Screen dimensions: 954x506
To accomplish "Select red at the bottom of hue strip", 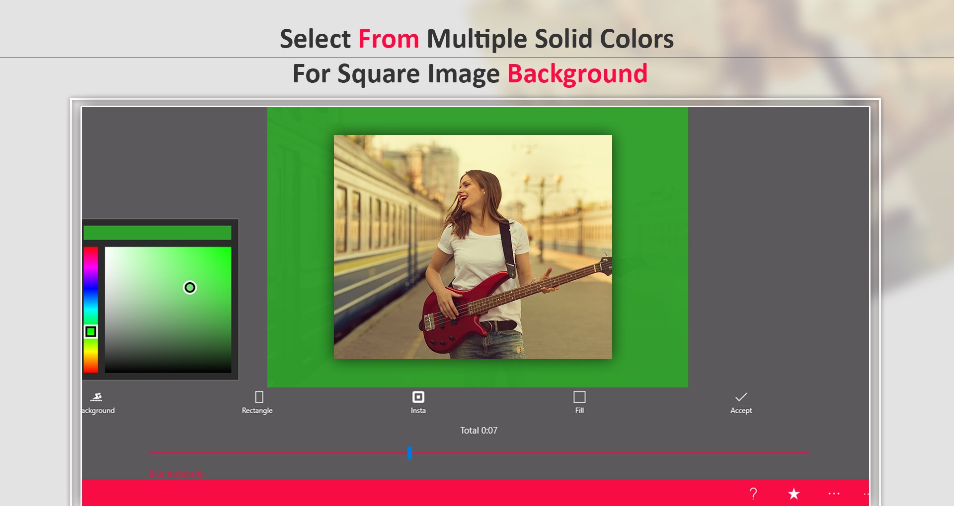I will [x=92, y=370].
